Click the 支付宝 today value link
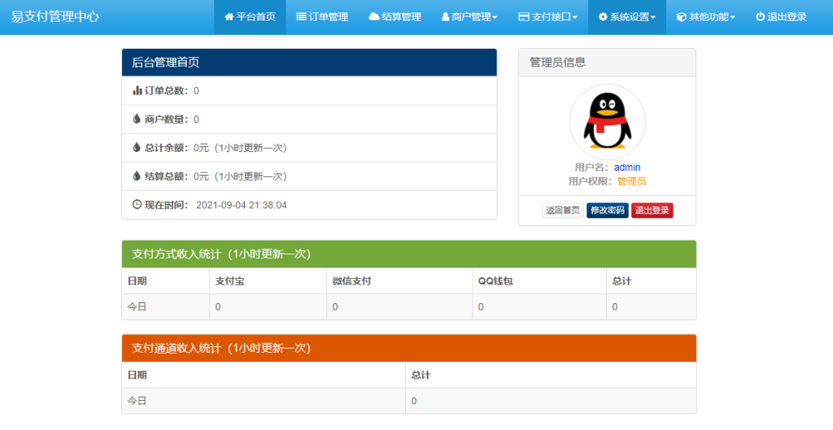Viewport: 833px width, 430px height. tap(218, 306)
